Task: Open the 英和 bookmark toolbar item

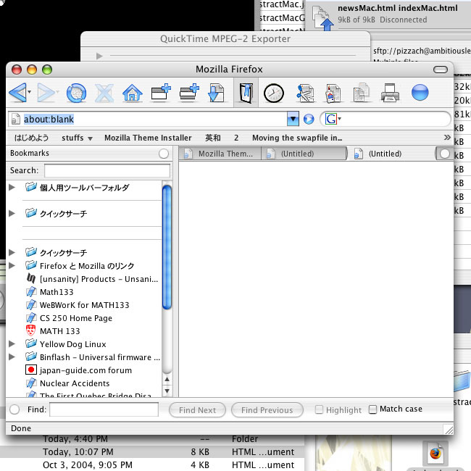Action: pos(213,138)
